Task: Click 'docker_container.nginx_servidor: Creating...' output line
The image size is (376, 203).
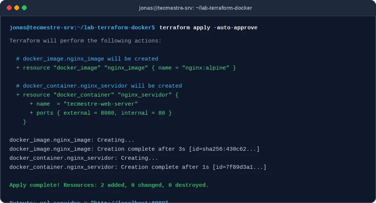Action: 84,158
